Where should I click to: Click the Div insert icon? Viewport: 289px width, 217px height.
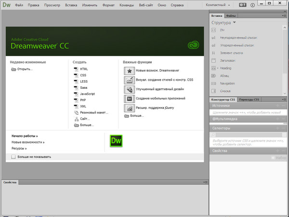tap(213, 30)
